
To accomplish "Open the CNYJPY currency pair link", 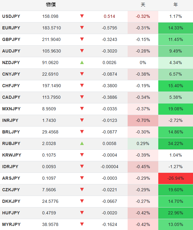I will 11,74.
